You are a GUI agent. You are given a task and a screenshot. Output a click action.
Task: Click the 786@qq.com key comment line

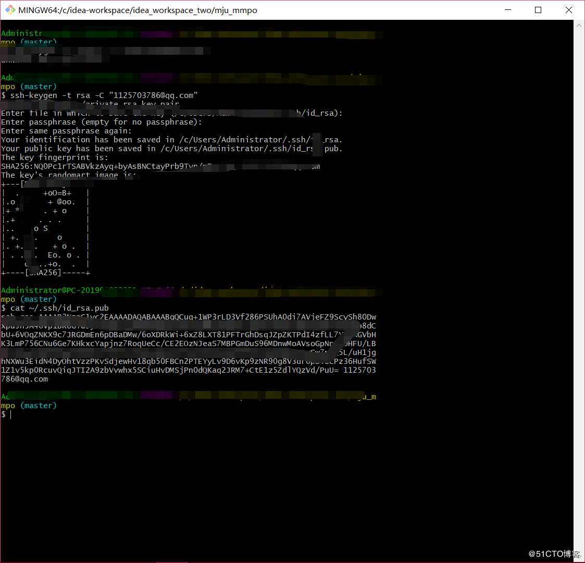click(x=24, y=380)
